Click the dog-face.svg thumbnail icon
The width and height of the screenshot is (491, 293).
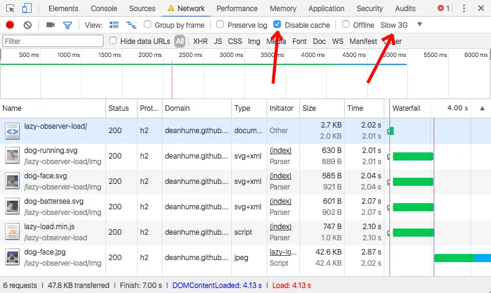tap(12, 181)
